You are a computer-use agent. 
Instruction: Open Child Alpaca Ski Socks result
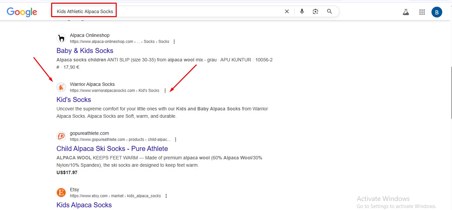coord(112,149)
